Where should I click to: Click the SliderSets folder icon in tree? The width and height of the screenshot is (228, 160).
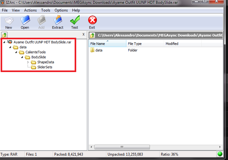pyautogui.click(x=34, y=67)
